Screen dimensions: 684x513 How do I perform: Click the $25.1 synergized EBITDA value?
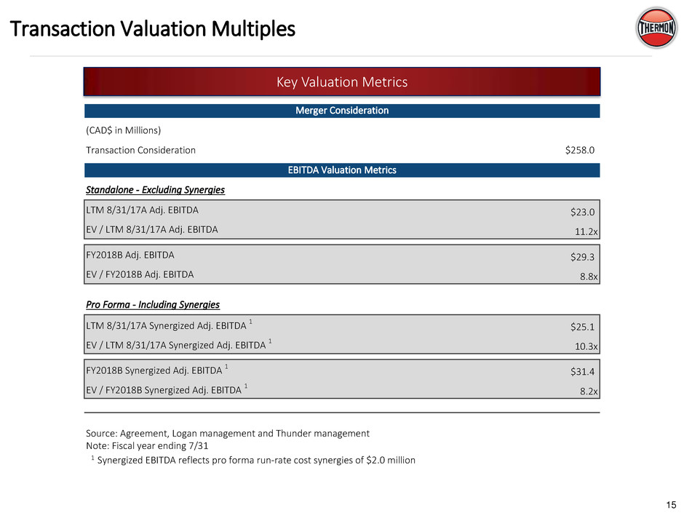click(x=583, y=327)
